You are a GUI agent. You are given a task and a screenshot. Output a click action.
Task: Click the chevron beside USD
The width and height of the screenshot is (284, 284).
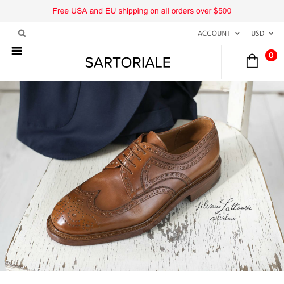coord(271,34)
